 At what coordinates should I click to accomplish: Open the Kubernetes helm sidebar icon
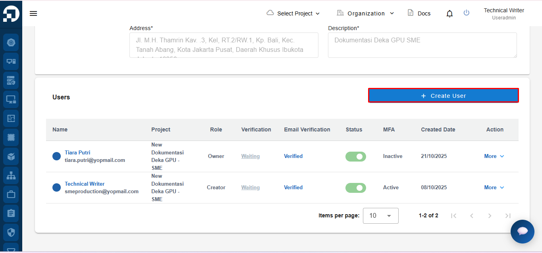(x=11, y=42)
